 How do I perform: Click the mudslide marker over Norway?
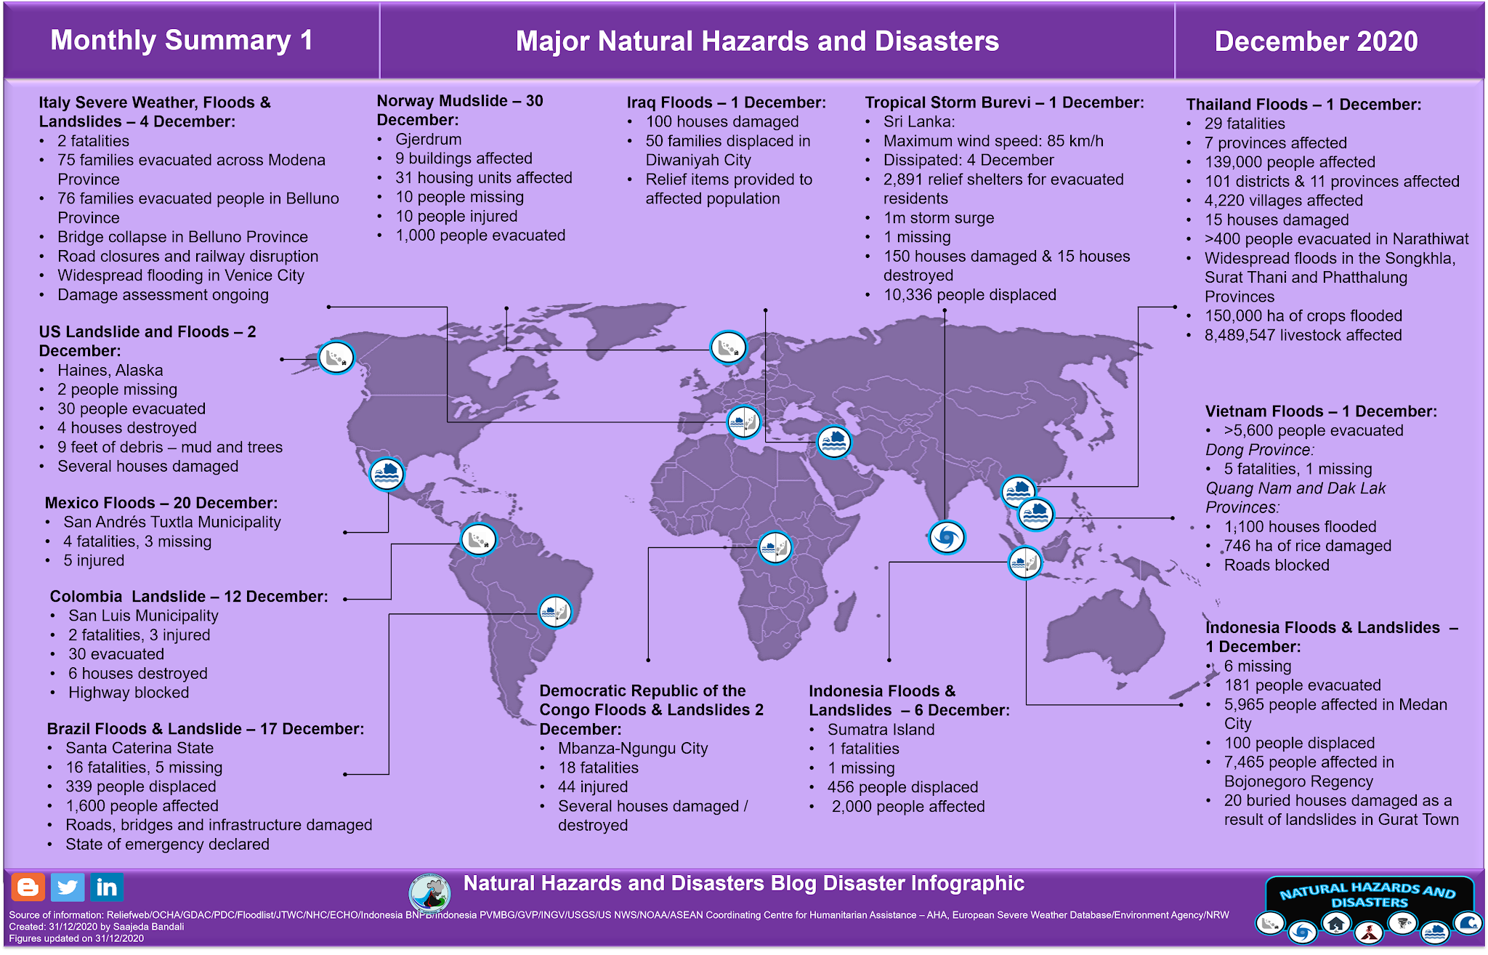point(729,347)
